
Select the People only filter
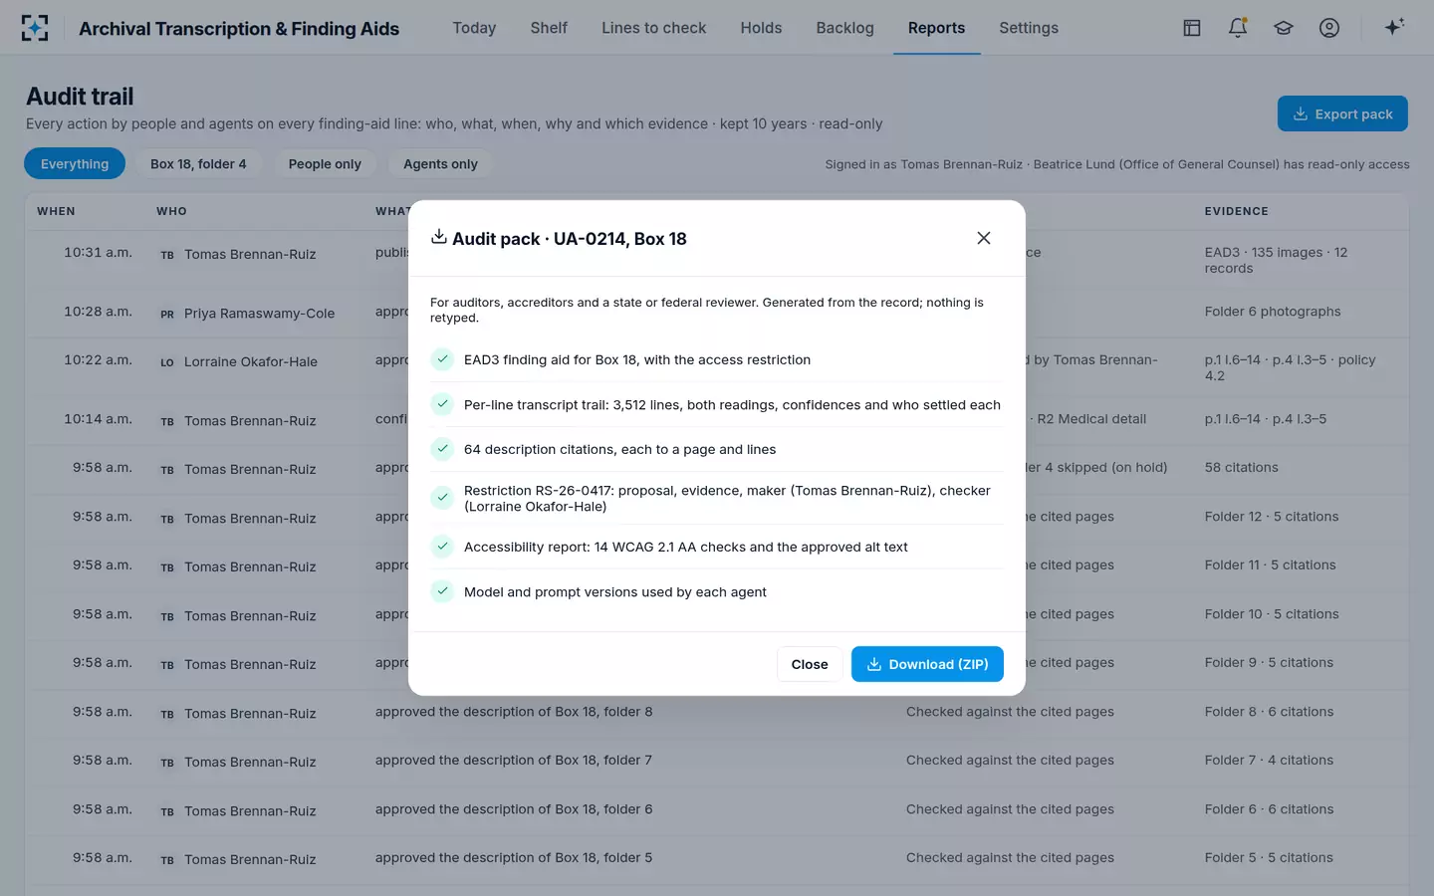(x=325, y=163)
